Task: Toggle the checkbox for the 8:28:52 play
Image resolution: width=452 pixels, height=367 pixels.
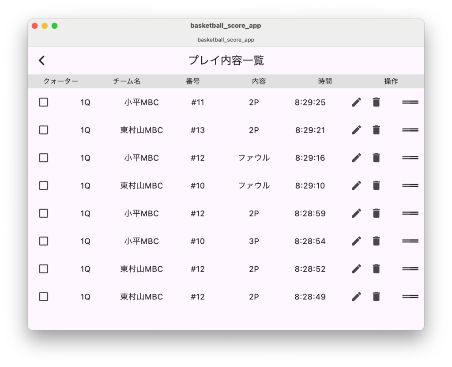Action: coord(44,269)
